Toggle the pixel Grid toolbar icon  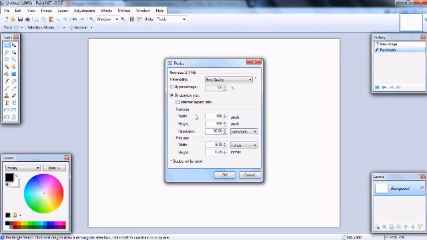(132, 19)
